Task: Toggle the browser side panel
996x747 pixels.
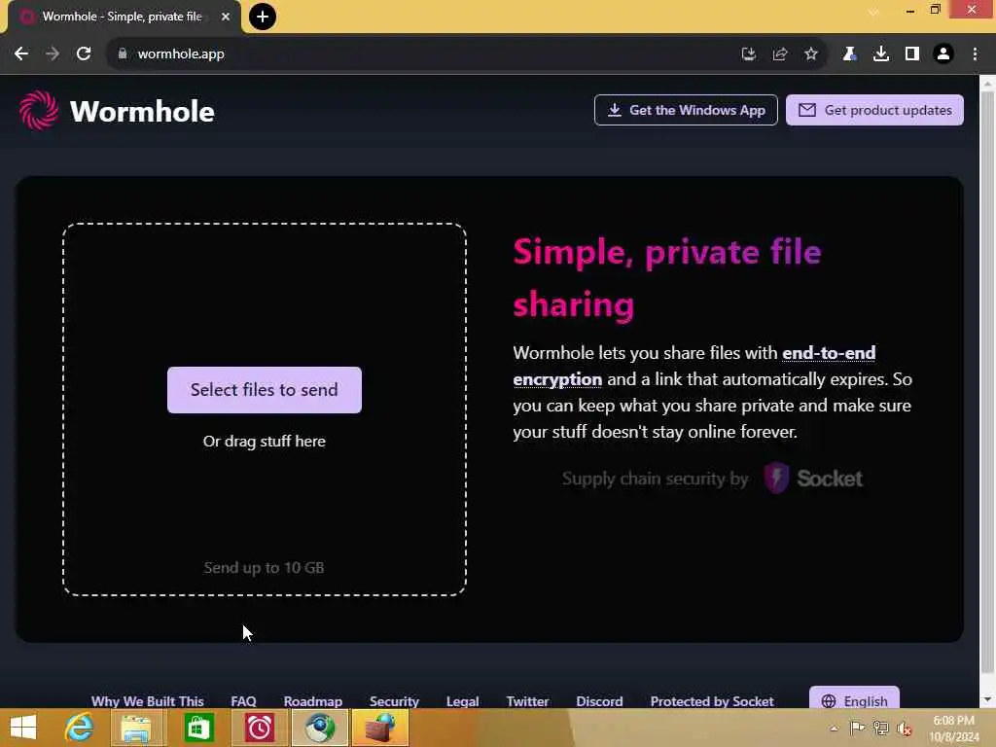Action: [912, 54]
